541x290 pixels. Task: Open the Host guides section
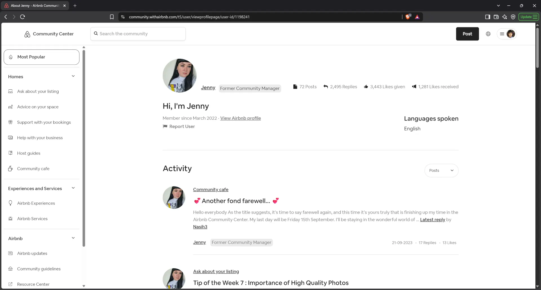click(29, 153)
